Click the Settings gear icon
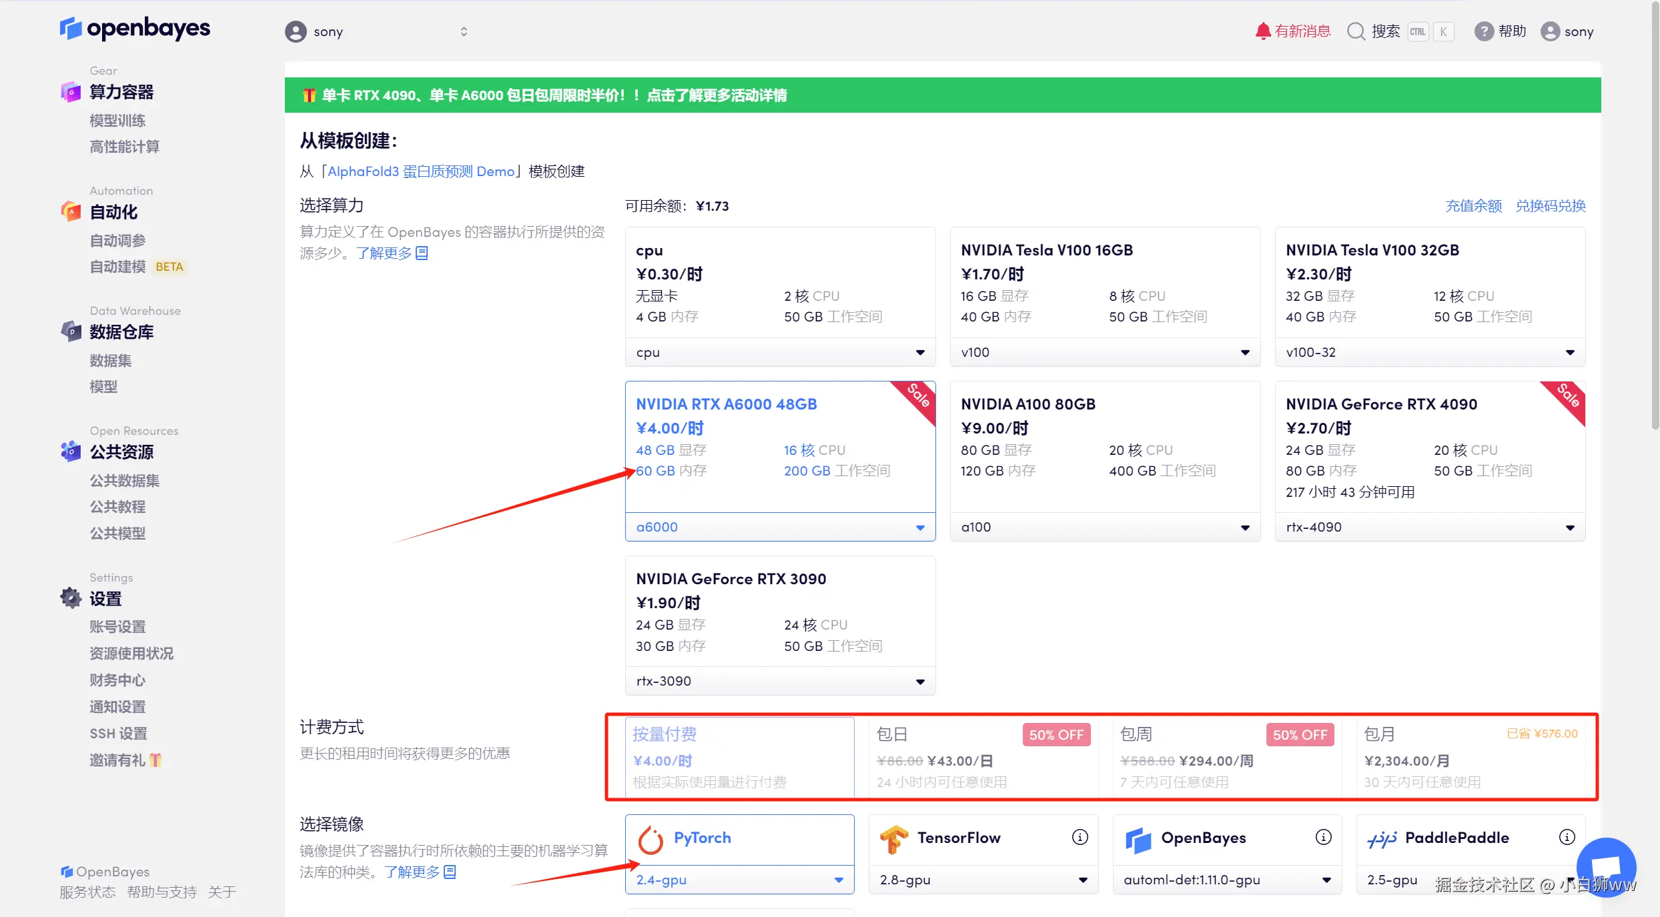The width and height of the screenshot is (1660, 917). coord(71,598)
